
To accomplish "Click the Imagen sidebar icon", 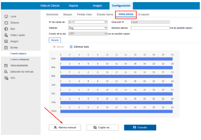I will pos(6,41).
